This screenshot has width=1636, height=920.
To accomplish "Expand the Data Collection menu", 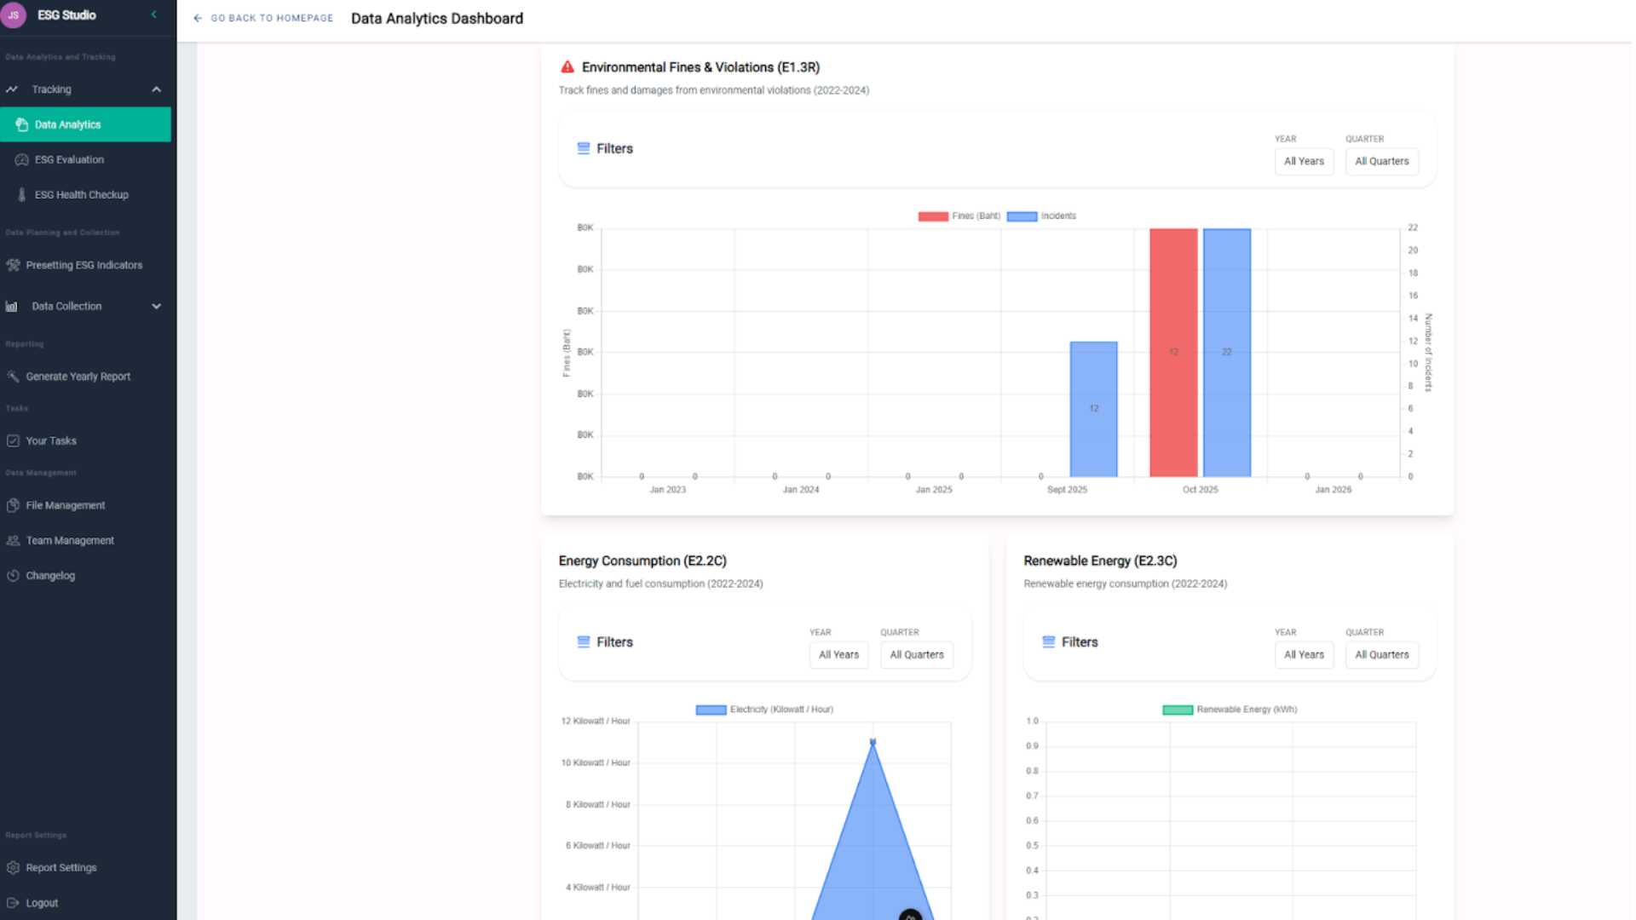I will point(156,307).
